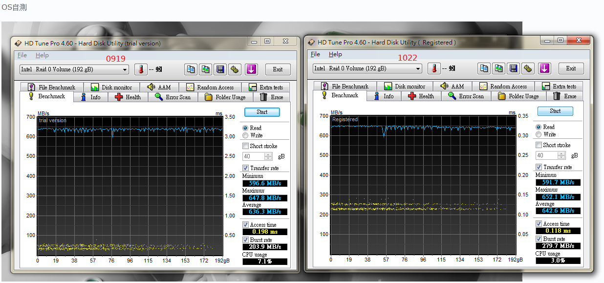Open Random Access tab in Registered window
604x283 pixels.
[x=503, y=87]
